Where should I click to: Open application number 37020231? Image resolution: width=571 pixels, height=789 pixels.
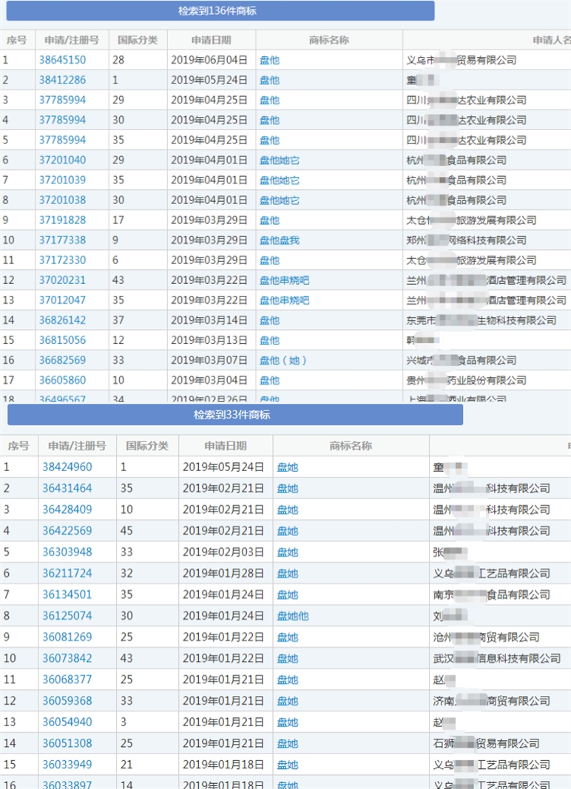[x=62, y=280]
